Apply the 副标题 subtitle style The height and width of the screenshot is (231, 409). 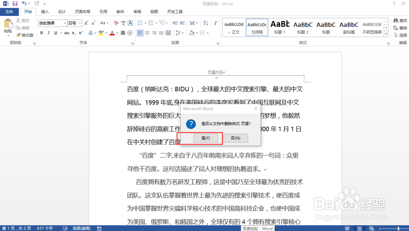[x=349, y=27]
